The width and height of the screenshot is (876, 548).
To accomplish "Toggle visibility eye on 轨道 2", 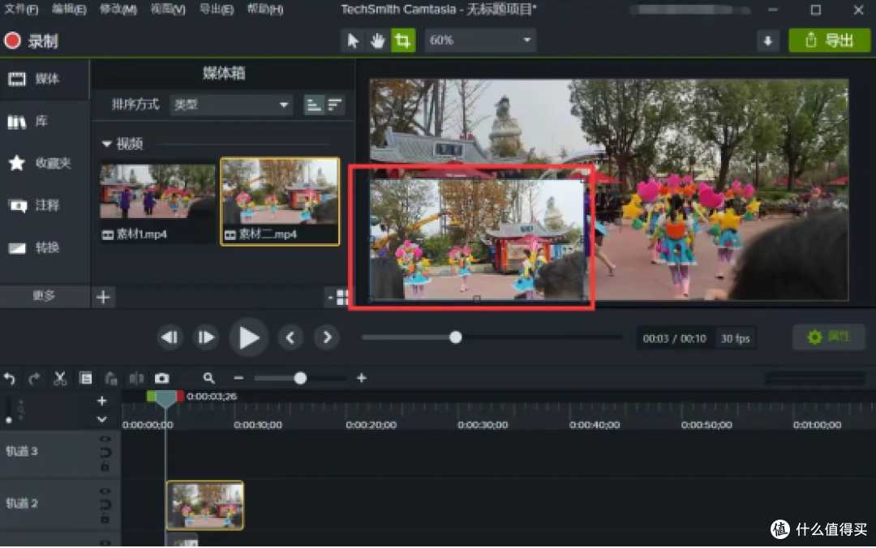I will tap(105, 491).
